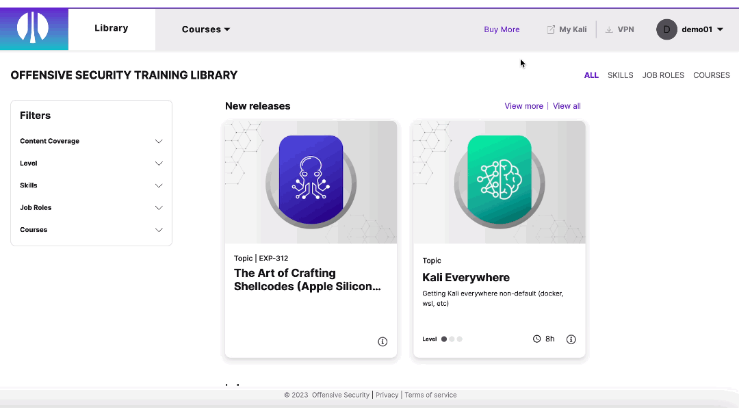Click the VPN download icon

tap(609, 29)
